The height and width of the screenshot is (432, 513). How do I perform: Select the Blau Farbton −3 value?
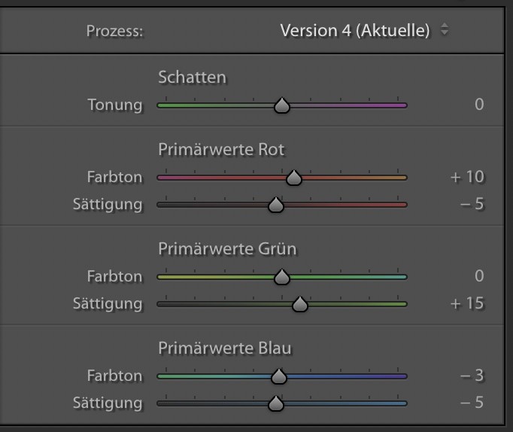pos(472,376)
